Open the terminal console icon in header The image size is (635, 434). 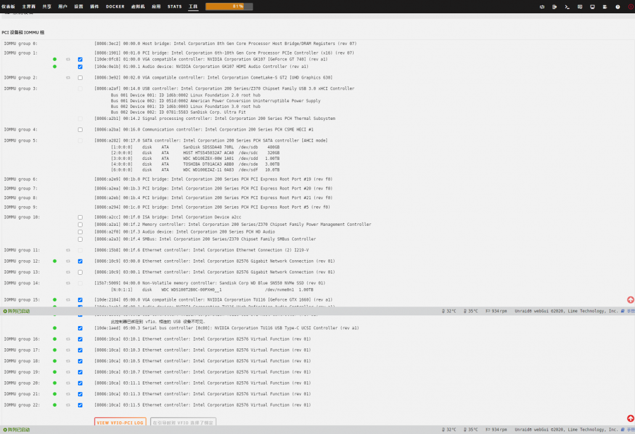pos(567,7)
